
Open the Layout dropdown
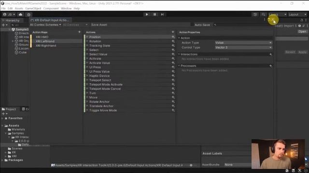coord(297,14)
